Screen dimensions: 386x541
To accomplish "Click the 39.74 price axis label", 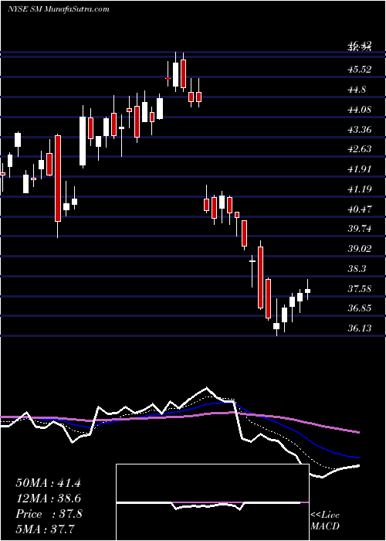I will click(x=360, y=229).
